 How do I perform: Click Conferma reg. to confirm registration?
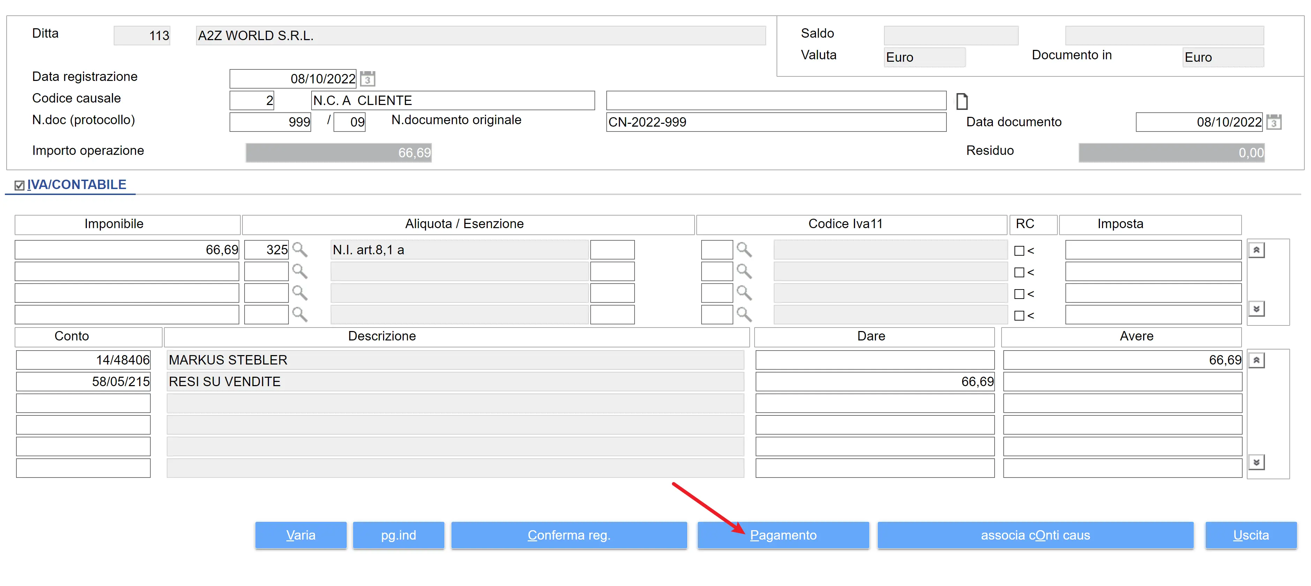pos(569,535)
